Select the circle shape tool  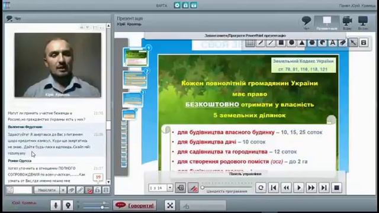coord(291,43)
